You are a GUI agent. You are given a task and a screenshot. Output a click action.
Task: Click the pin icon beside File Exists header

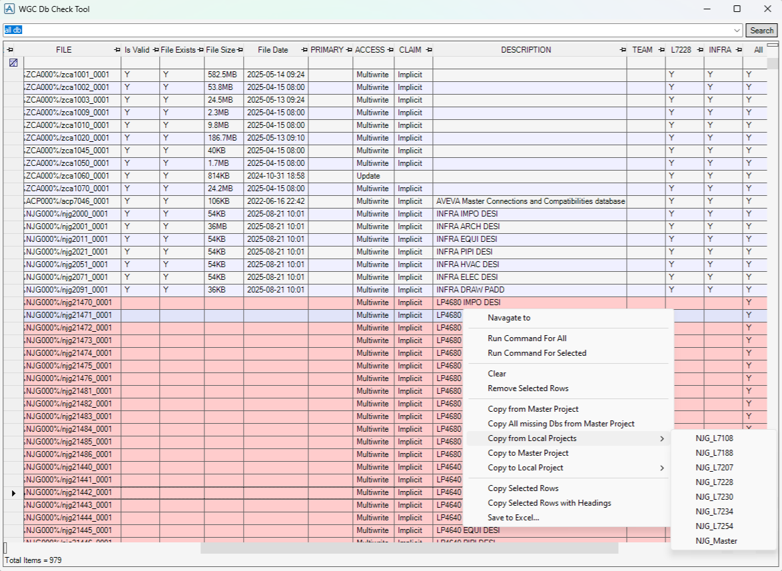(x=200, y=50)
